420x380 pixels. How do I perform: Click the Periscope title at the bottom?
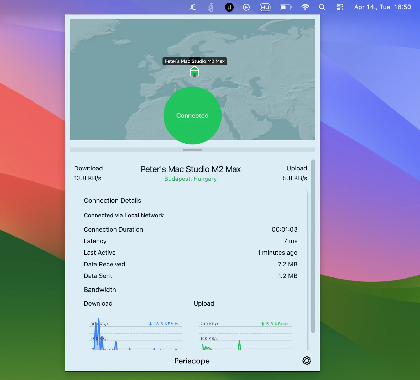coord(192,361)
